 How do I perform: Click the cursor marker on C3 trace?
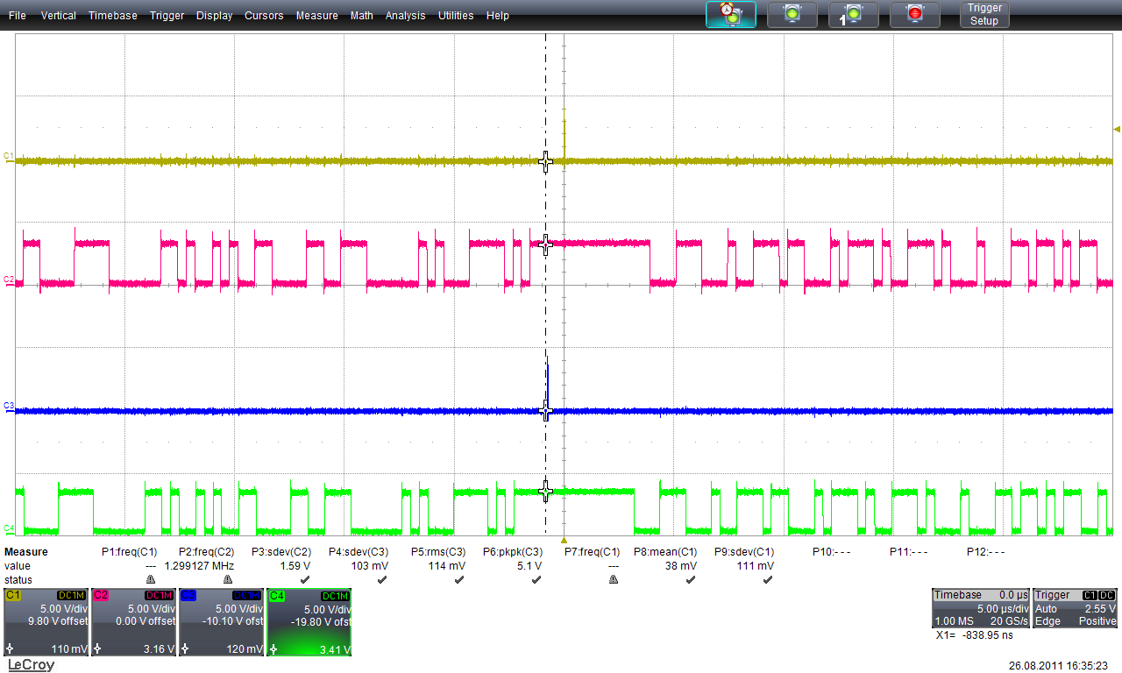click(545, 410)
